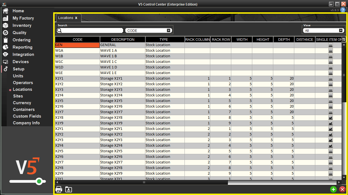Image resolution: width=348 pixels, height=195 pixels.
Task: Click the Home house icon
Action: (6, 11)
